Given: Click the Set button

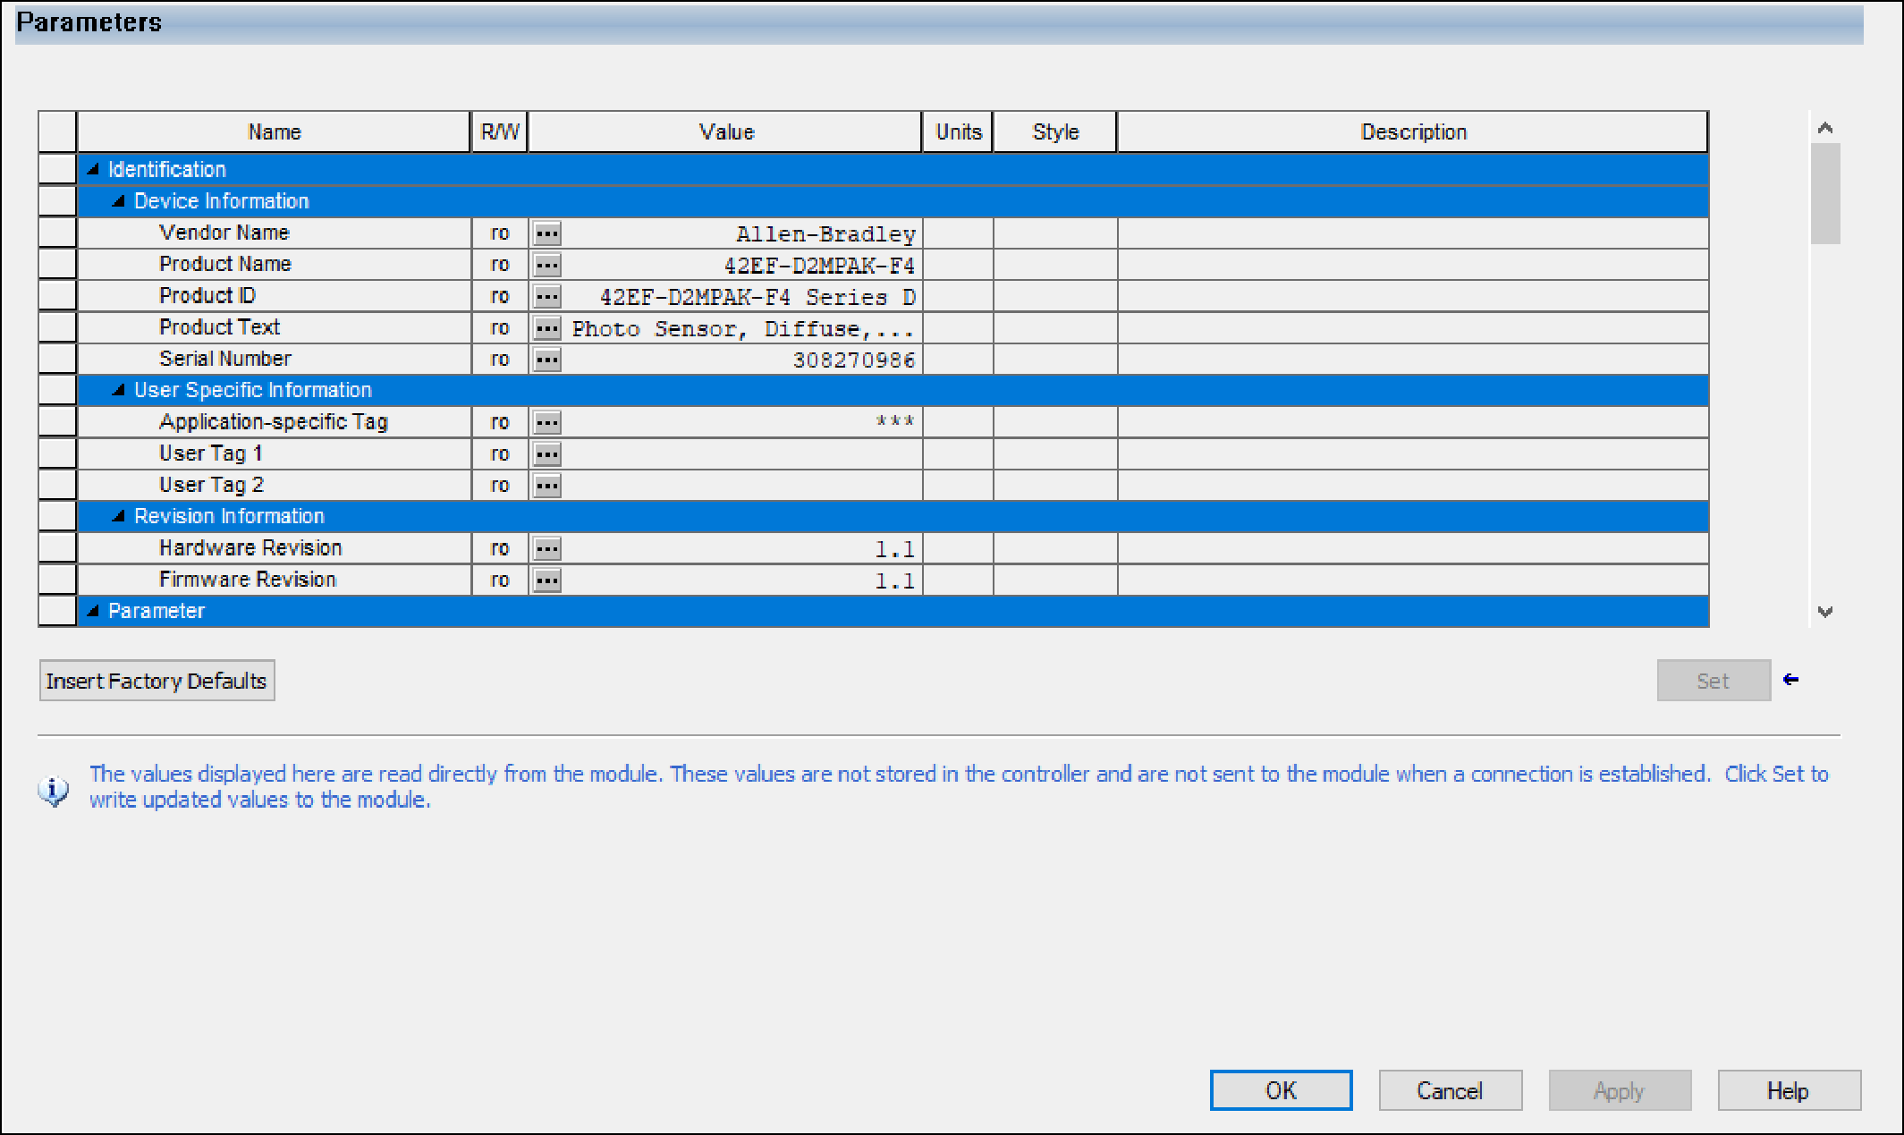Looking at the screenshot, I should click(x=1714, y=681).
